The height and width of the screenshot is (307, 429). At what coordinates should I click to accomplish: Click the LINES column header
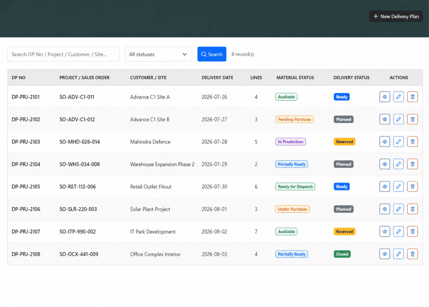tap(256, 78)
